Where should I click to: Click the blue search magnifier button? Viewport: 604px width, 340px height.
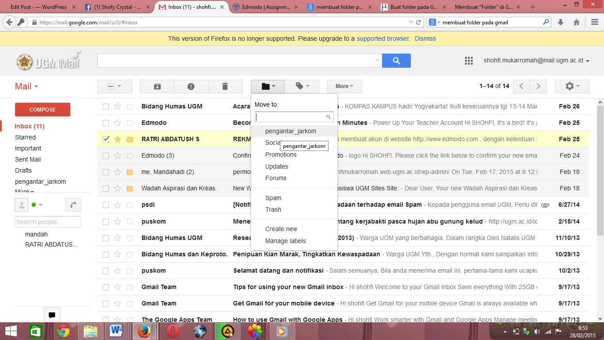[396, 61]
